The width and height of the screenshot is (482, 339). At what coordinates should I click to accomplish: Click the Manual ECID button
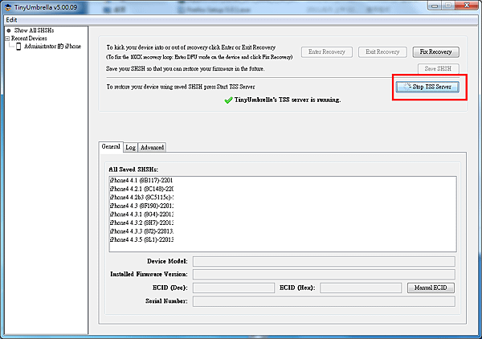(431, 288)
